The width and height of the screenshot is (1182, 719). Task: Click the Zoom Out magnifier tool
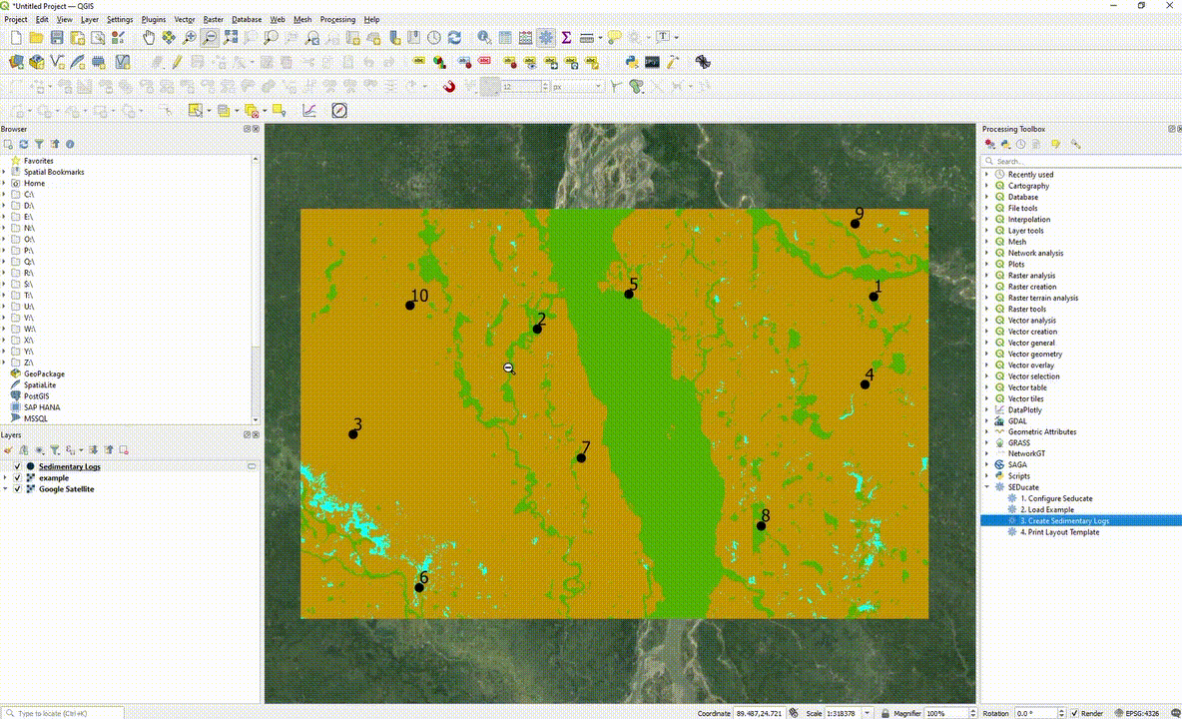tap(210, 37)
